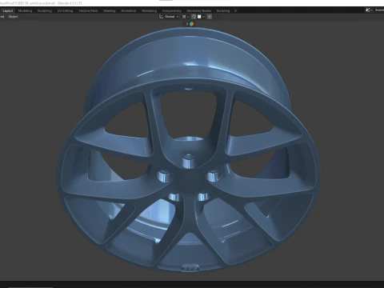The height and width of the screenshot is (288, 384).
Task: Open the scene browse icon dropdown
Action: click(369, 10)
